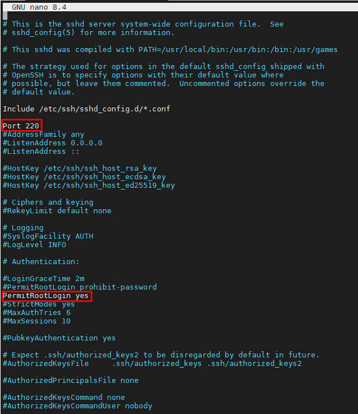The width and height of the screenshot is (358, 414).
Task: Click the "#MaxAuthTries 6" line
Action: click(37, 312)
